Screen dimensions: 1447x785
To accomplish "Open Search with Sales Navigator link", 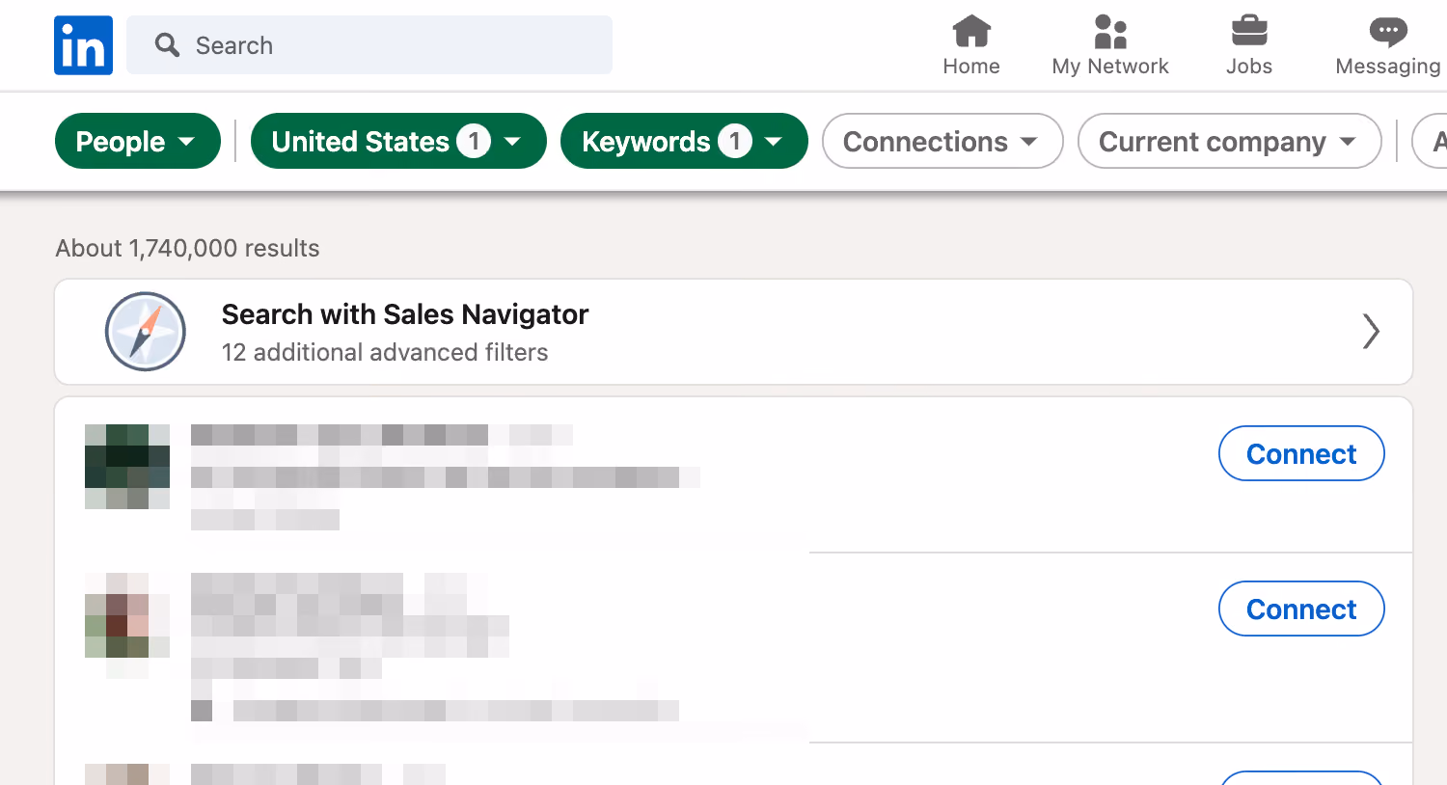I will [405, 314].
